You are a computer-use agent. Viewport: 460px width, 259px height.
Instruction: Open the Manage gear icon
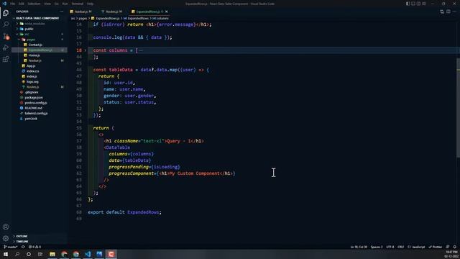[6, 238]
